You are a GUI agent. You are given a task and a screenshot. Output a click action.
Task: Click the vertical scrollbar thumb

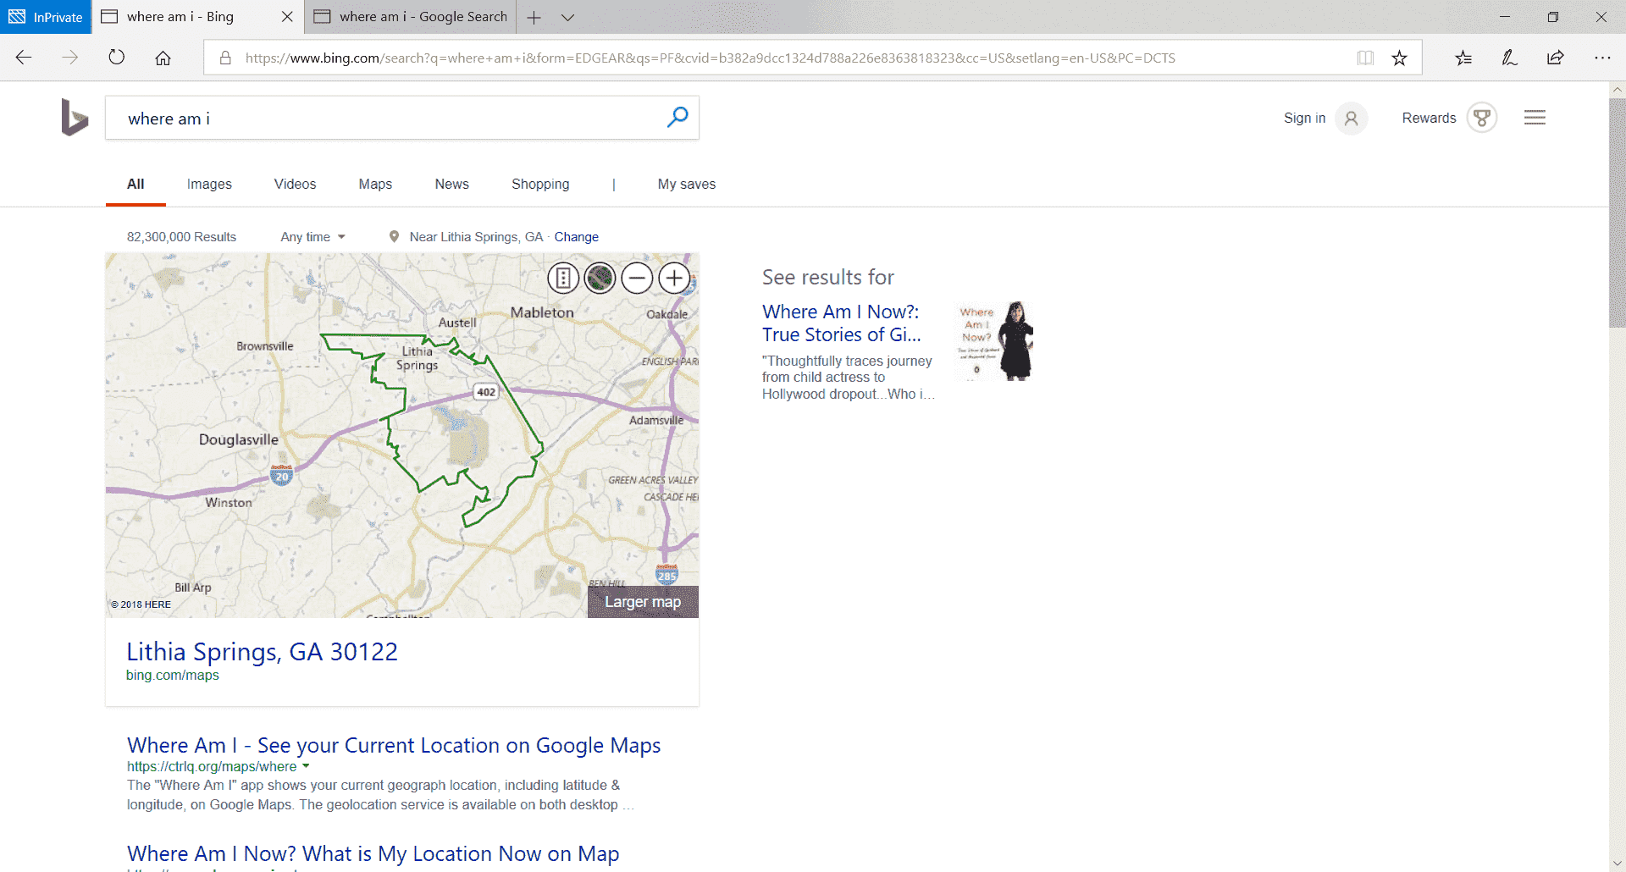point(1618,212)
